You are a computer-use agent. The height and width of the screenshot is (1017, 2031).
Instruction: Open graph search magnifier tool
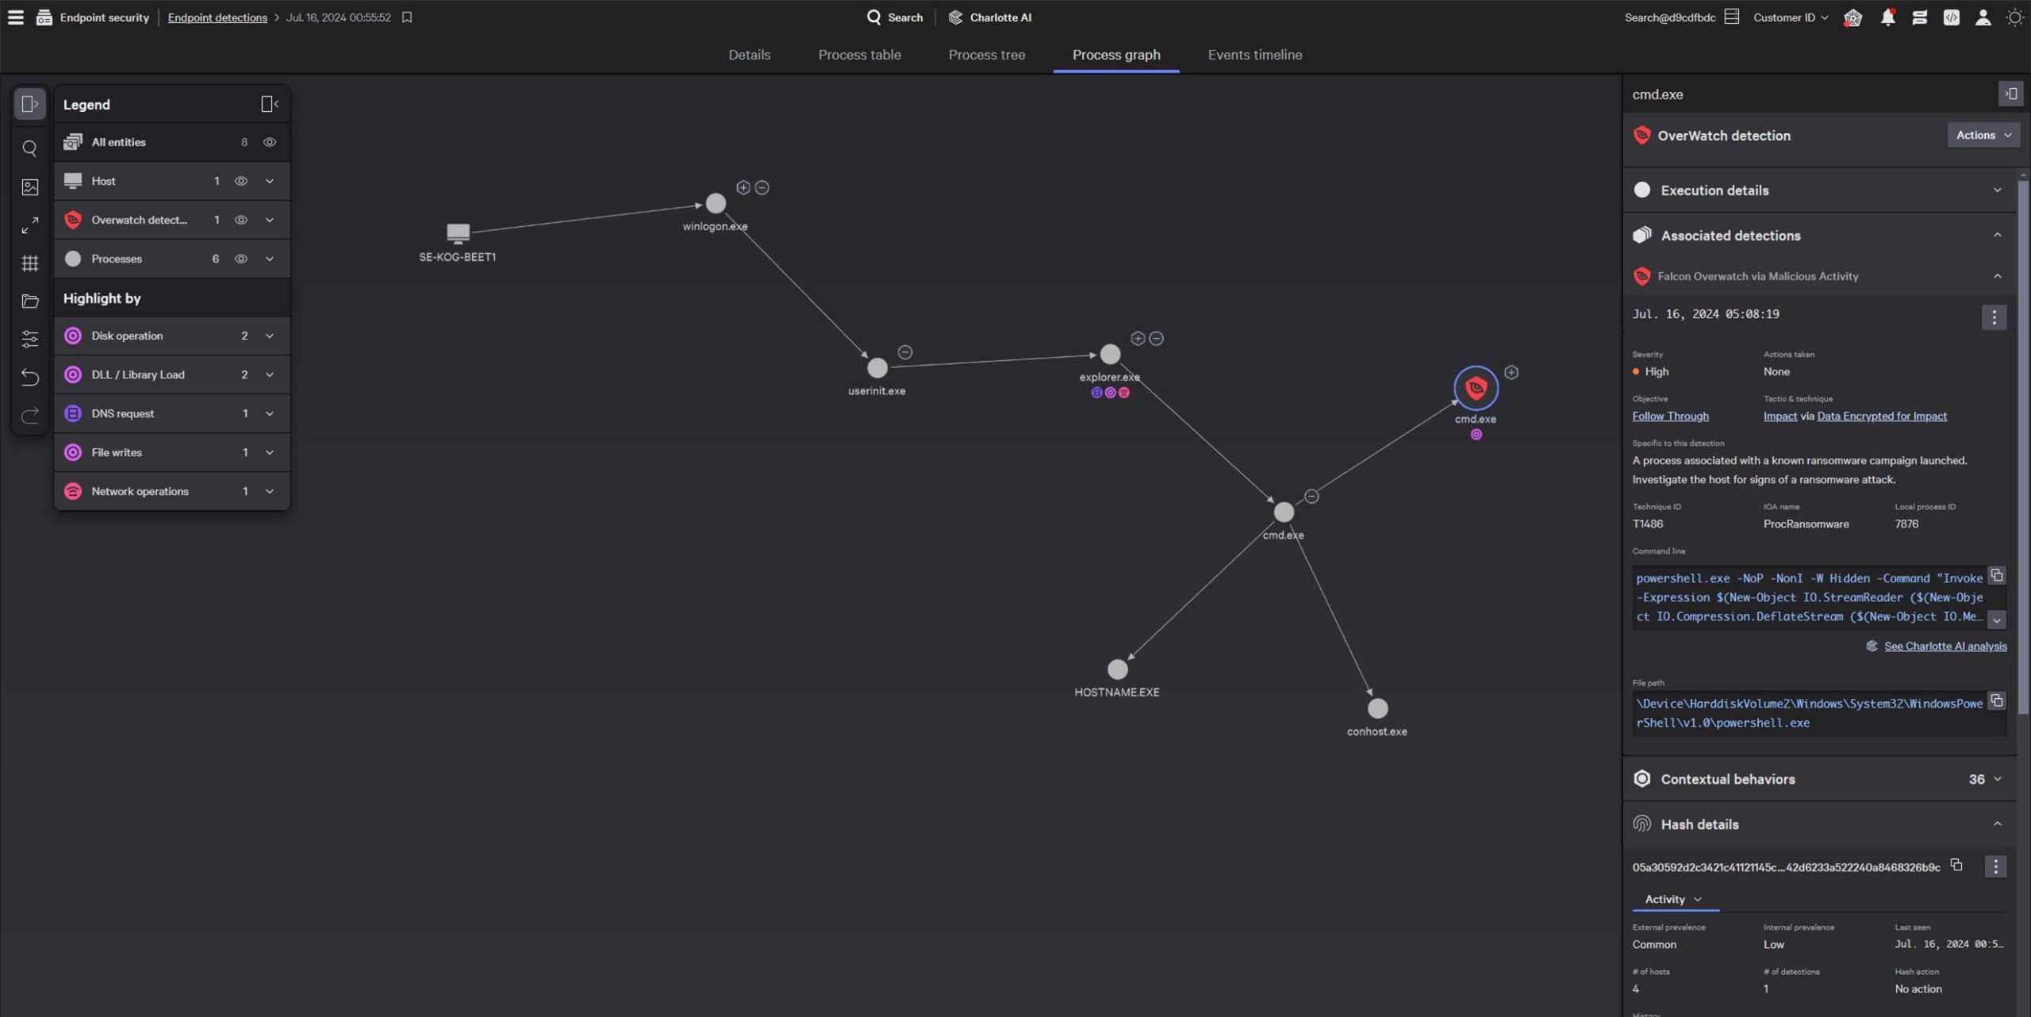click(29, 148)
